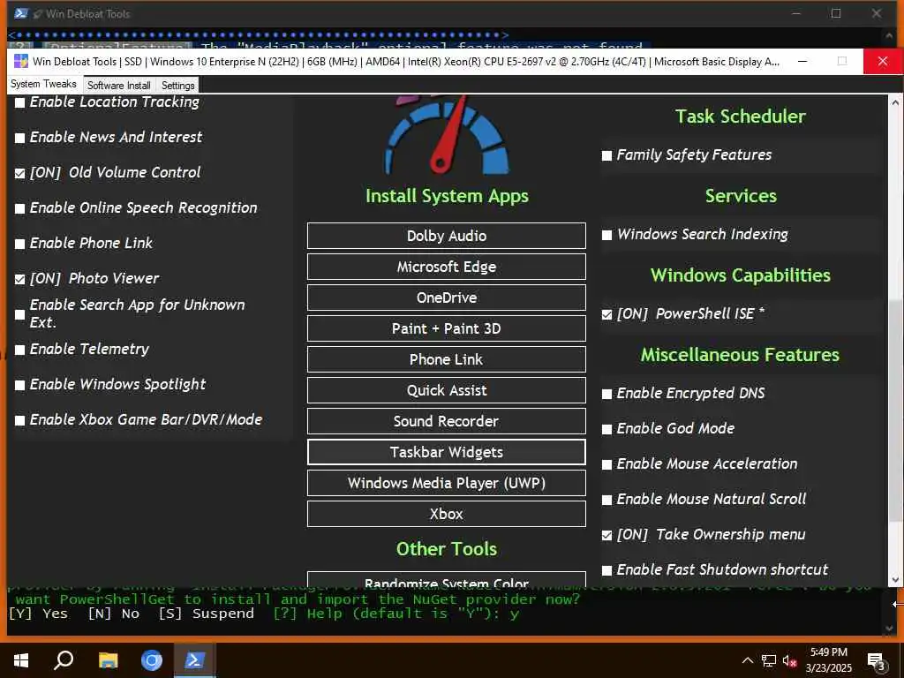Click the Task Scheduler heading

click(741, 116)
